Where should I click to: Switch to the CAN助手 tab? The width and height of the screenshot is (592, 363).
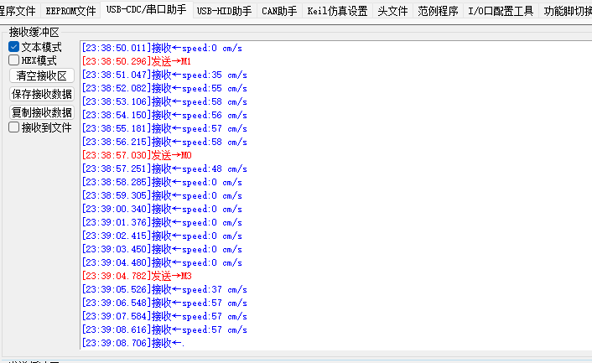pyautogui.click(x=279, y=11)
